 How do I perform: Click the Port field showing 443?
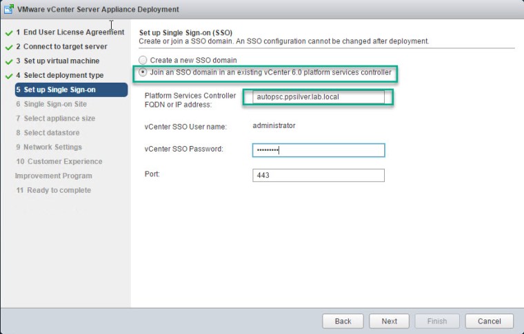[319, 175]
